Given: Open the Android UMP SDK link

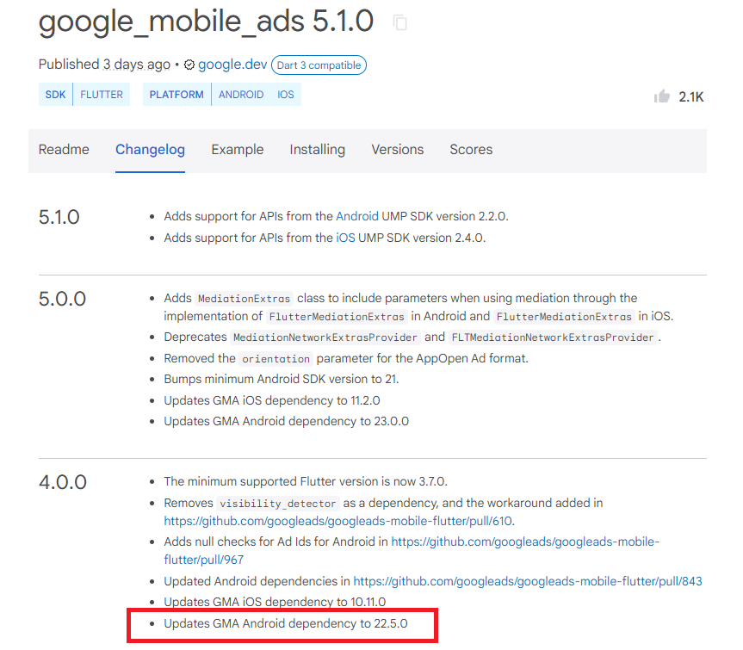Looking at the screenshot, I should [357, 216].
